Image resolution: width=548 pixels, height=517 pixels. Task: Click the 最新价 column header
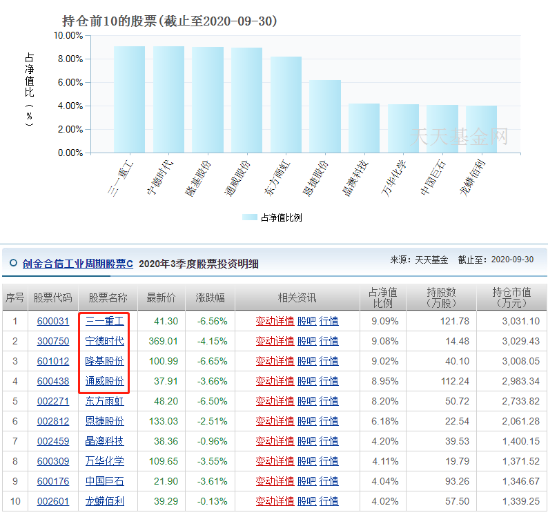tap(161, 297)
